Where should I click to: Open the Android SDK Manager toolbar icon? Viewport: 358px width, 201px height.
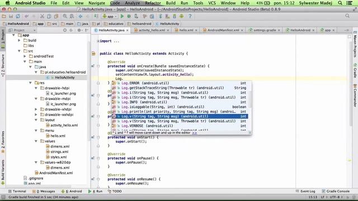[x=175, y=16]
